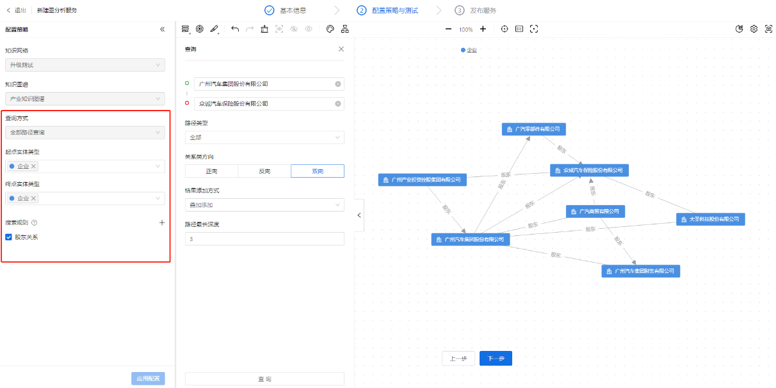This screenshot has width=776, height=388.
Task: Click the 退出 exit link
Action: click(17, 10)
